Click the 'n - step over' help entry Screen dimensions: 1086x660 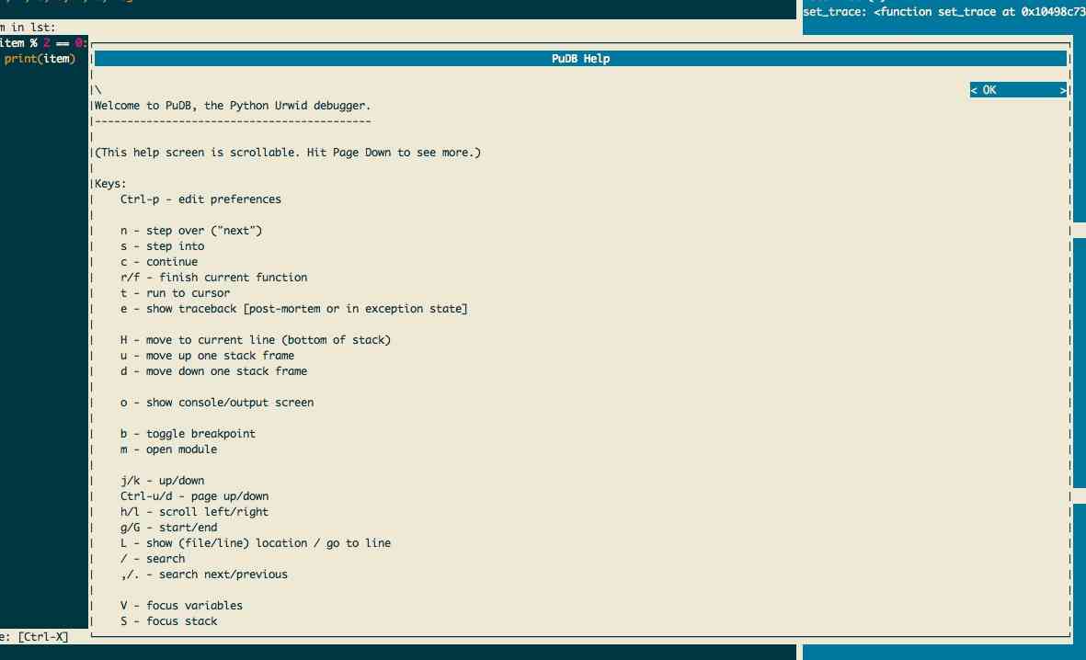tap(190, 231)
